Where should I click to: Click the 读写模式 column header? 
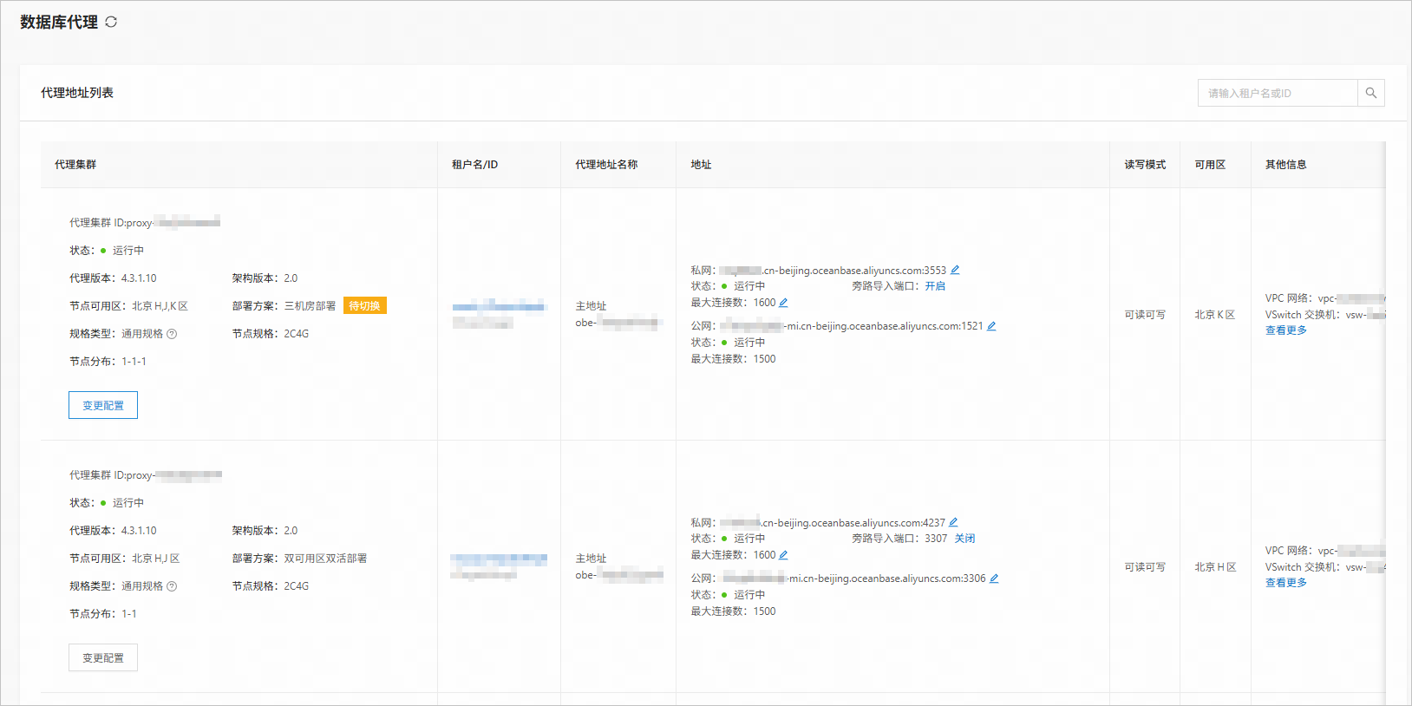point(1145,165)
